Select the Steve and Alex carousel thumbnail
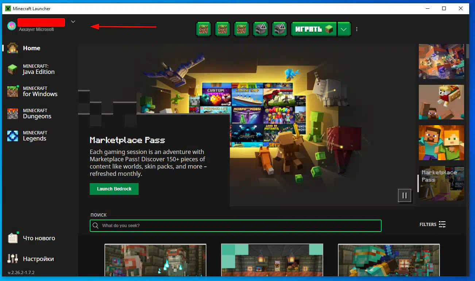 (x=441, y=143)
